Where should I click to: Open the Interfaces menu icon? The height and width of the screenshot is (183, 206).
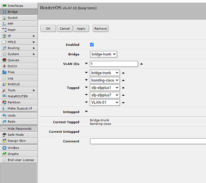click(4, 6)
